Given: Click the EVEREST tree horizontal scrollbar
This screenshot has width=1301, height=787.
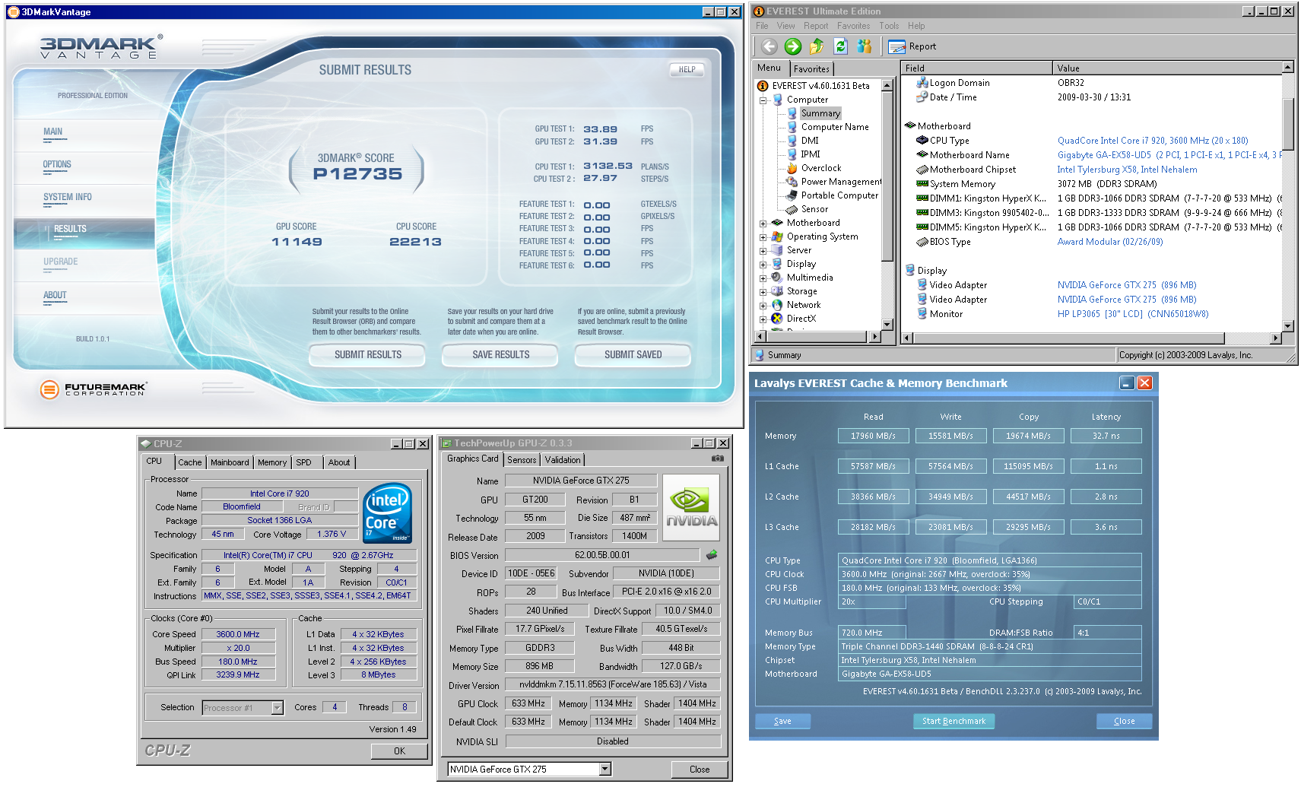Looking at the screenshot, I should pyautogui.click(x=817, y=337).
